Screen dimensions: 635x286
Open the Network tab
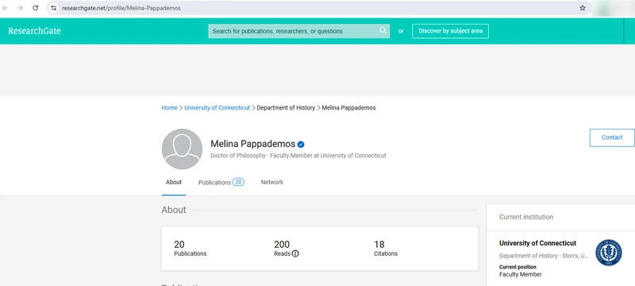click(x=272, y=182)
